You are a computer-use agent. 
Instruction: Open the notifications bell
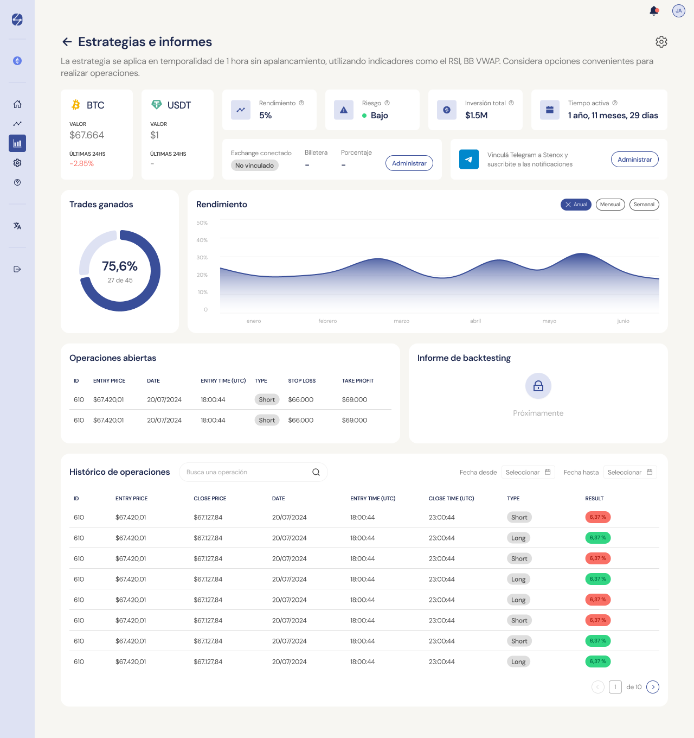point(654,11)
